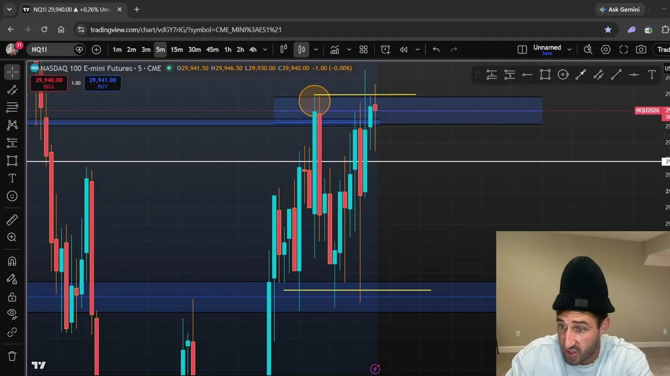This screenshot has height=376, width=670.
Task: Click the blue Save link under Unnamed
Action: click(547, 53)
